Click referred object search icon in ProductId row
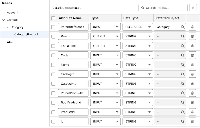200x128 pixels. 183,112
